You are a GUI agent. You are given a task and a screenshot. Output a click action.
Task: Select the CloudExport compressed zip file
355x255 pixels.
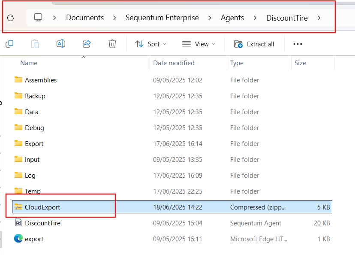click(42, 207)
